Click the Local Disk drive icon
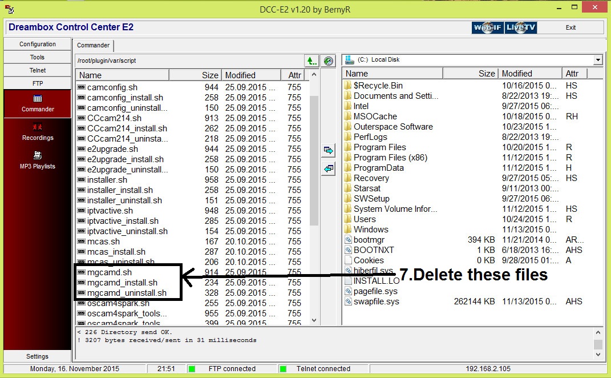611x378 pixels. tap(350, 60)
